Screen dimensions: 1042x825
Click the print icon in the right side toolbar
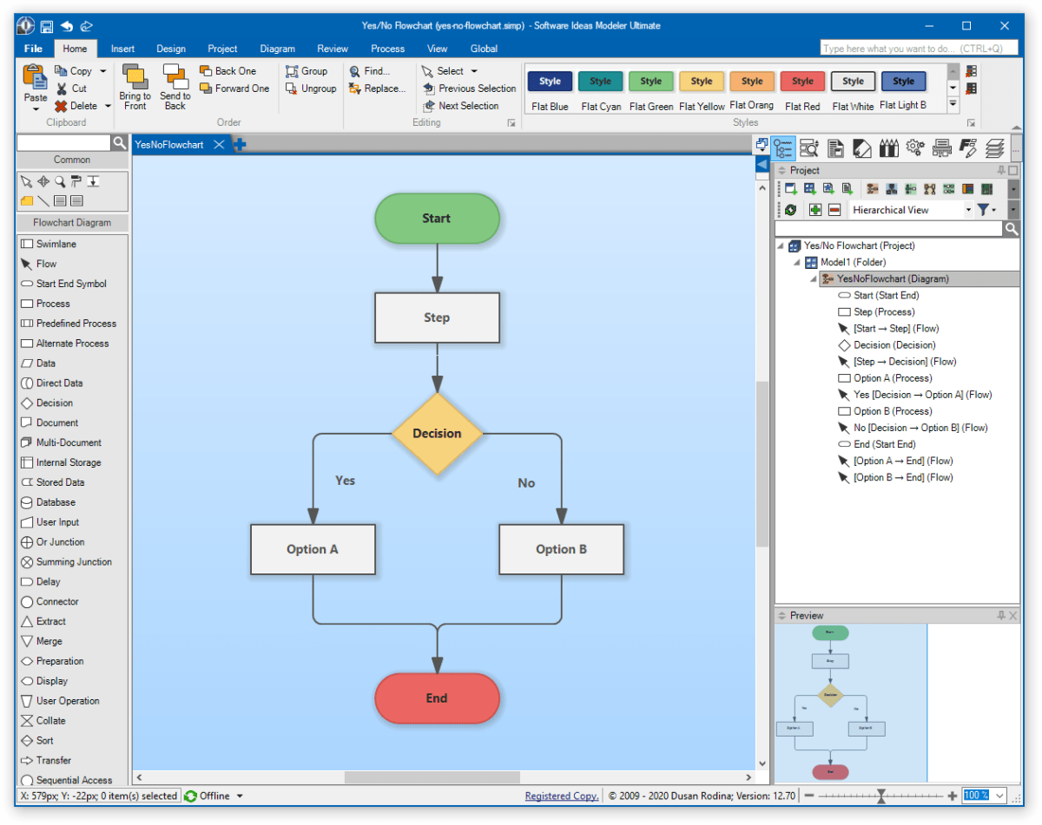[941, 148]
